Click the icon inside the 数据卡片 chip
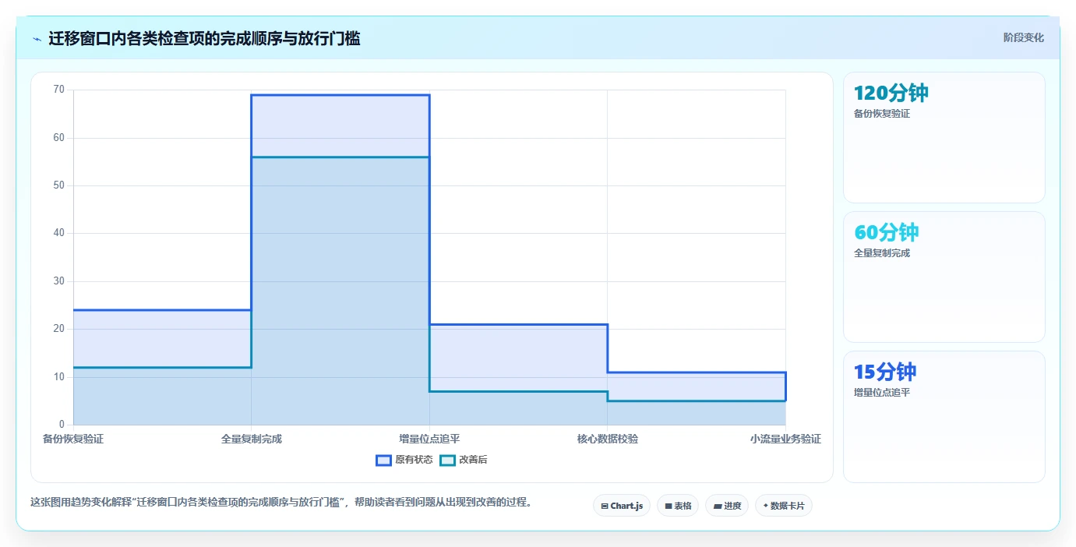Image resolution: width=1076 pixels, height=547 pixels. click(766, 506)
